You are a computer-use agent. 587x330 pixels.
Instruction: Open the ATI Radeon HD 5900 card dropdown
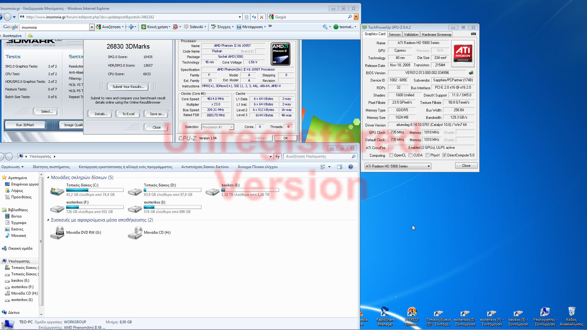[398, 166]
